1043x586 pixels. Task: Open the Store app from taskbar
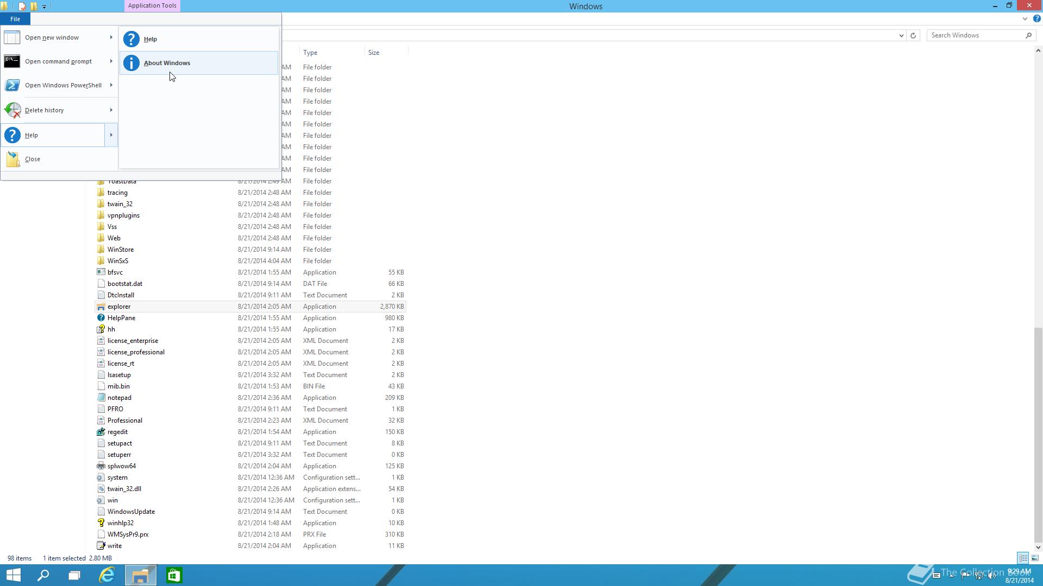pyautogui.click(x=174, y=575)
